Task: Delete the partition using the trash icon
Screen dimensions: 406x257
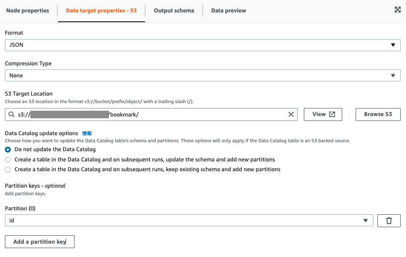Action: point(389,220)
